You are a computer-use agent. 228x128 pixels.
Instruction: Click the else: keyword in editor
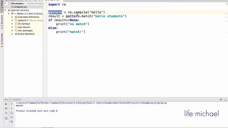53,28
